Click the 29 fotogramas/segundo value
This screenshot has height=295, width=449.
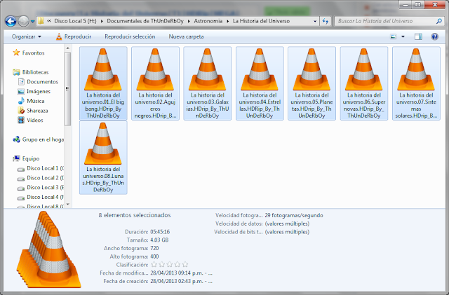(294, 215)
